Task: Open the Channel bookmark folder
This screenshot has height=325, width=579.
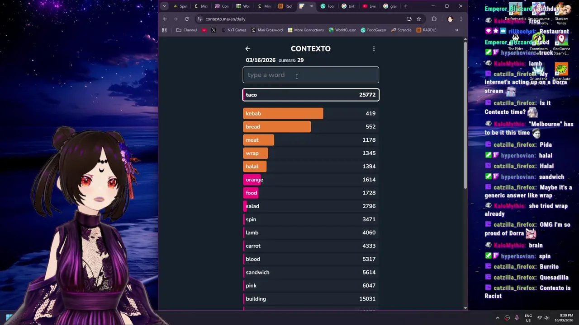Action: tap(186, 30)
